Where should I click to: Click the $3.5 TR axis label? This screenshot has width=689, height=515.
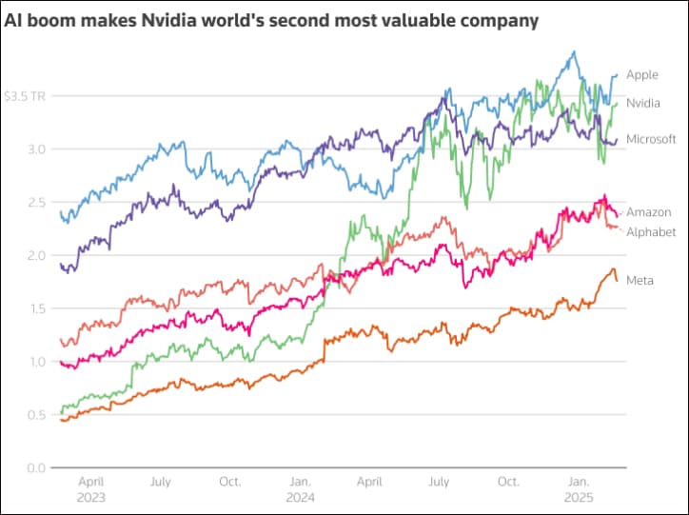[x=25, y=96]
